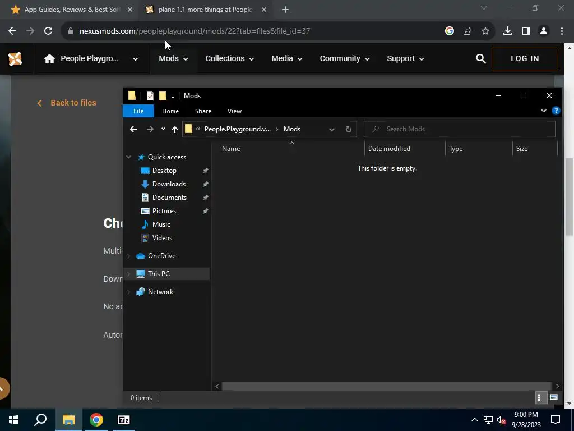This screenshot has height=431, width=574.
Task: Select OneDrive in navigation pane
Action: (x=161, y=256)
